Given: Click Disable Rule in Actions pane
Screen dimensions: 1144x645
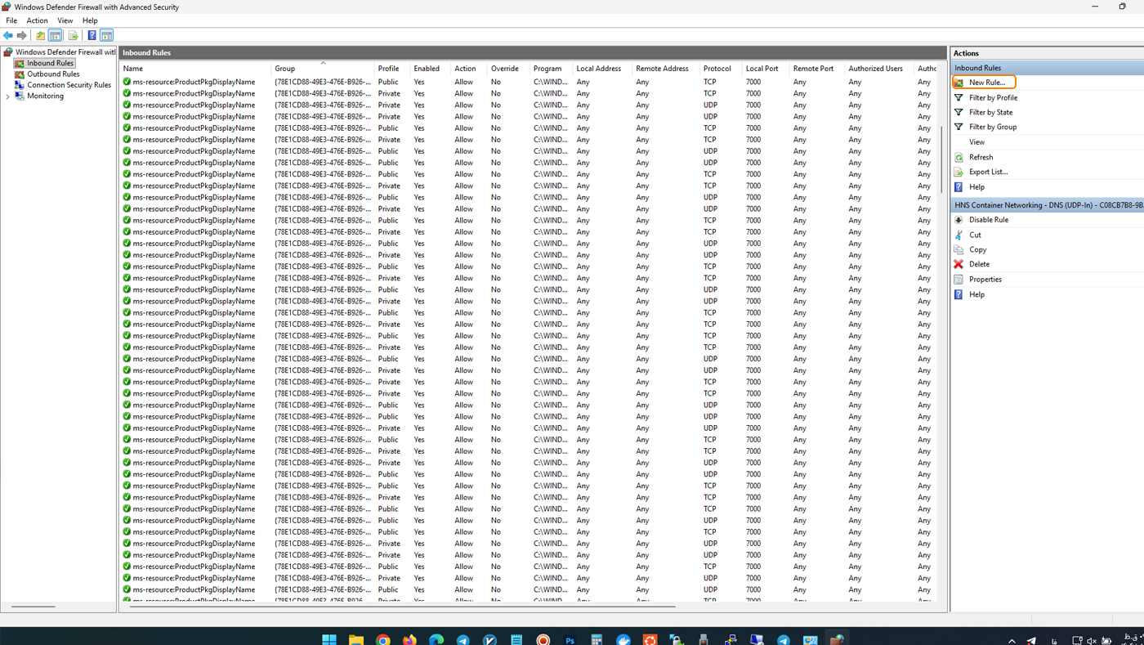Looking at the screenshot, I should click(x=988, y=220).
